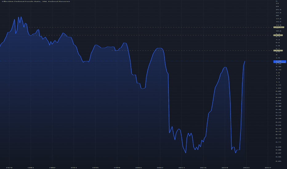Click the Effective Federal Funds Rate chart title

click(36, 2)
